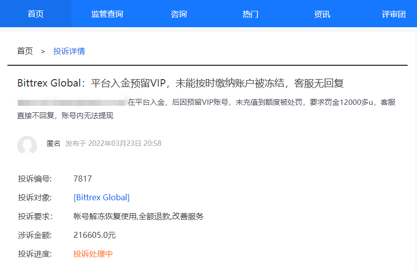Click the 投诉进度 label
This screenshot has width=417, height=269.
(x=35, y=254)
